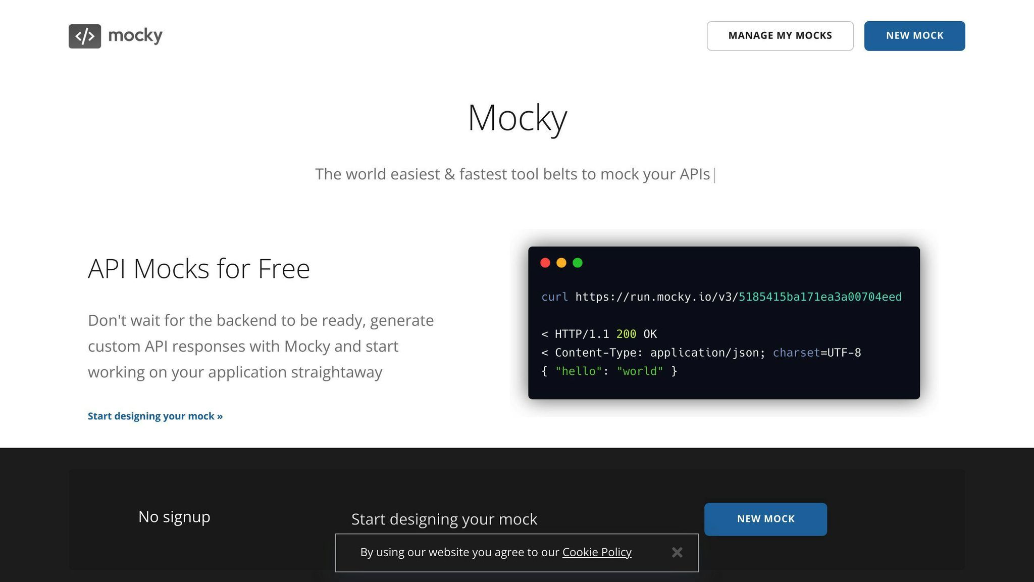1034x582 pixels.
Task: Click the bottom NEW MOCK button
Action: 765,518
